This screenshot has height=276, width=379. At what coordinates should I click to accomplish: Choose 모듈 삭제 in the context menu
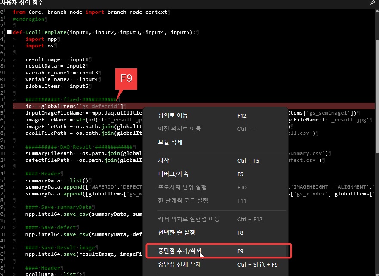point(170,142)
